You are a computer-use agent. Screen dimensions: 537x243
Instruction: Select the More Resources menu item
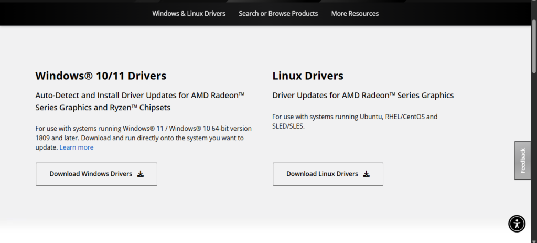pyautogui.click(x=355, y=13)
